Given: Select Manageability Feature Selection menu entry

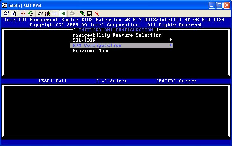Looking at the screenshot, I should point(117,35).
